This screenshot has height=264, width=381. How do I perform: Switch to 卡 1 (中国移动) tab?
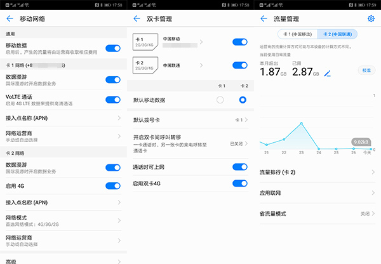[297, 34]
